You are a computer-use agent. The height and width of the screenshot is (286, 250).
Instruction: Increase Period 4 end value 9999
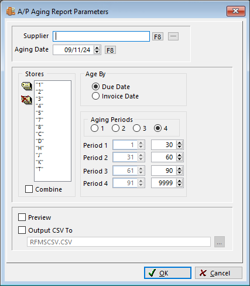[x=180, y=181]
